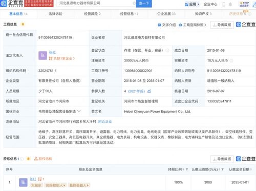Expand the 实际控制人 tag
The height and width of the screenshot is (191, 256).
[x=55, y=185]
